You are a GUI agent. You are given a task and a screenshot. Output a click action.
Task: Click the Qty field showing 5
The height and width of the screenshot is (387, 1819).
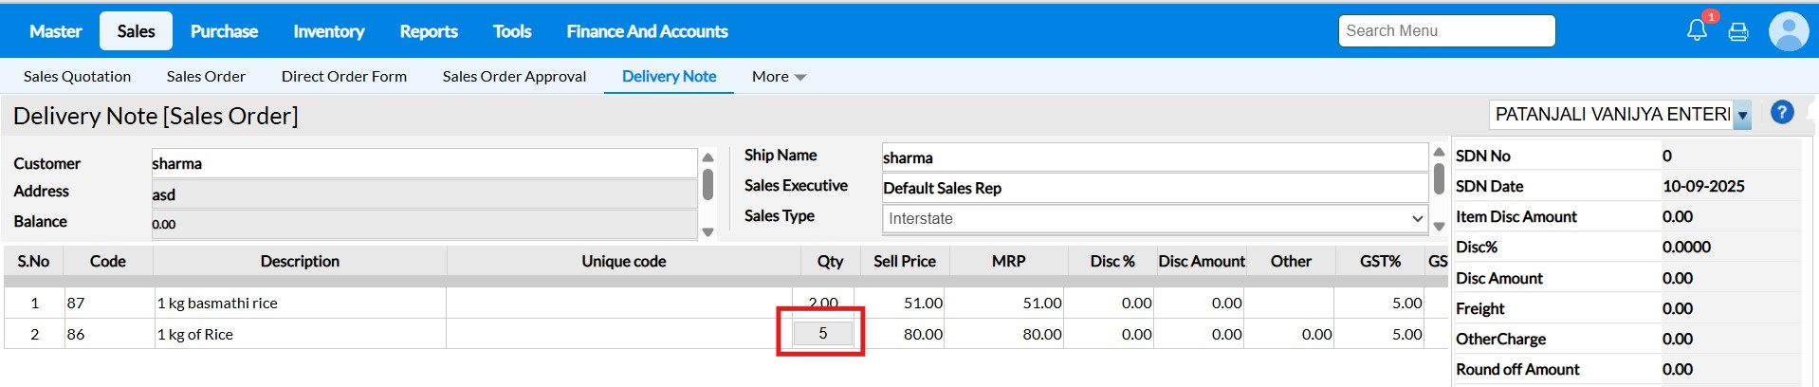click(822, 334)
